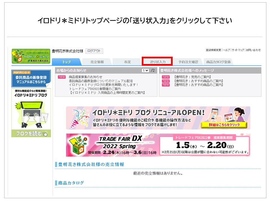Switch to the 売立情報 tab
Image resolution: width=270 pixels, height=203 pixels.
point(97,62)
